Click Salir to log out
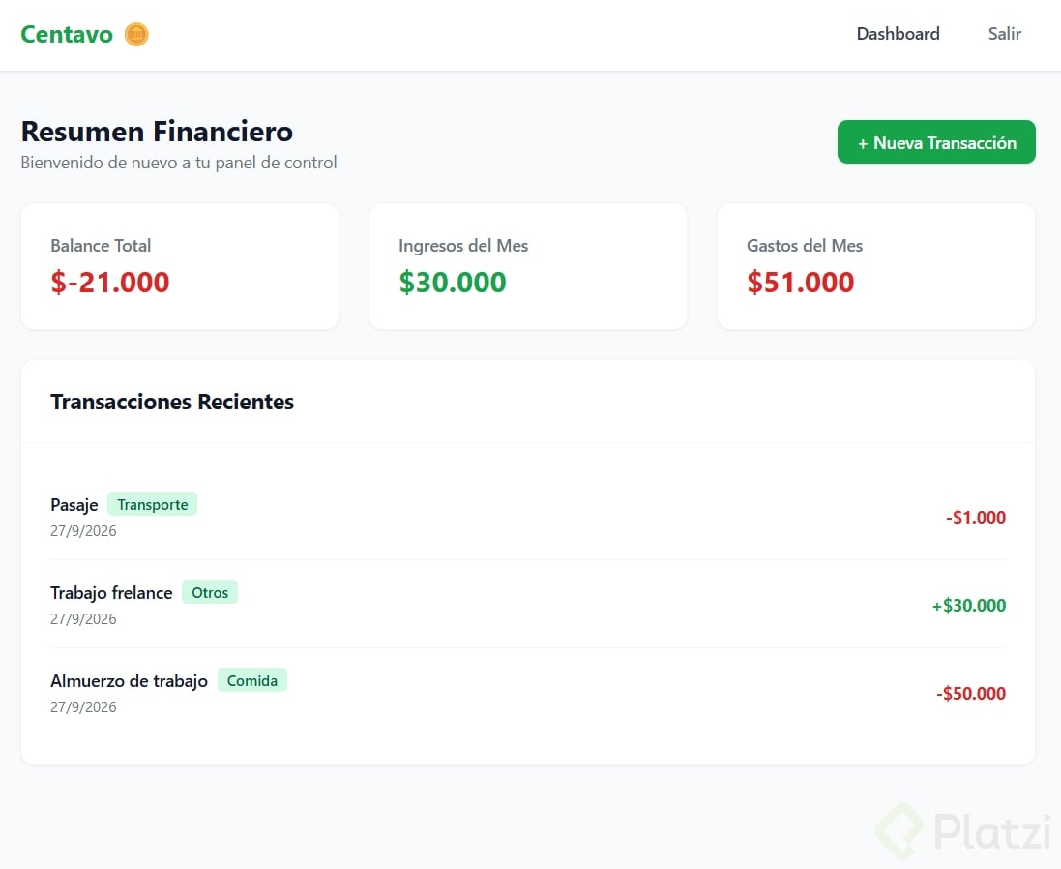Image resolution: width=1061 pixels, height=869 pixels. click(1004, 34)
